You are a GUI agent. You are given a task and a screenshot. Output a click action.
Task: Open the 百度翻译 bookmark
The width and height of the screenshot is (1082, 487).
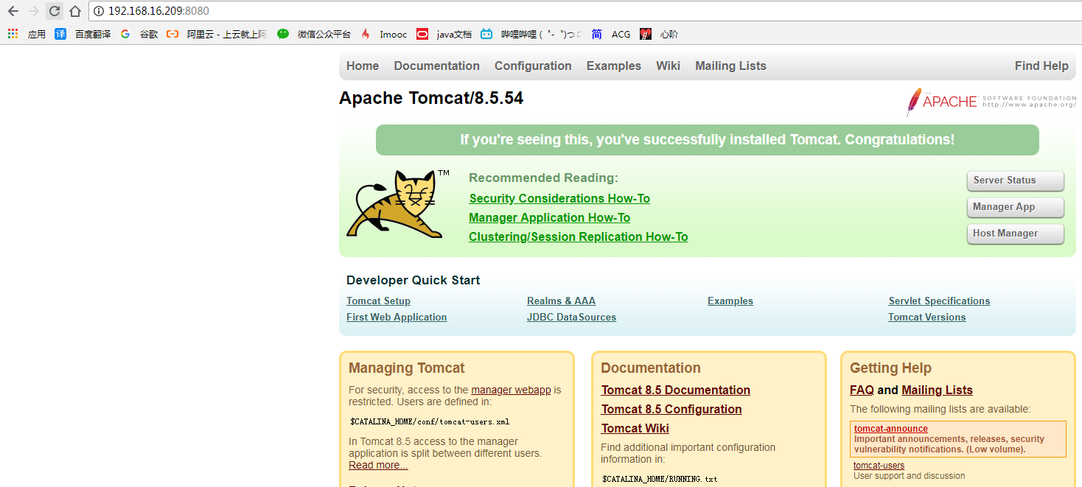83,34
